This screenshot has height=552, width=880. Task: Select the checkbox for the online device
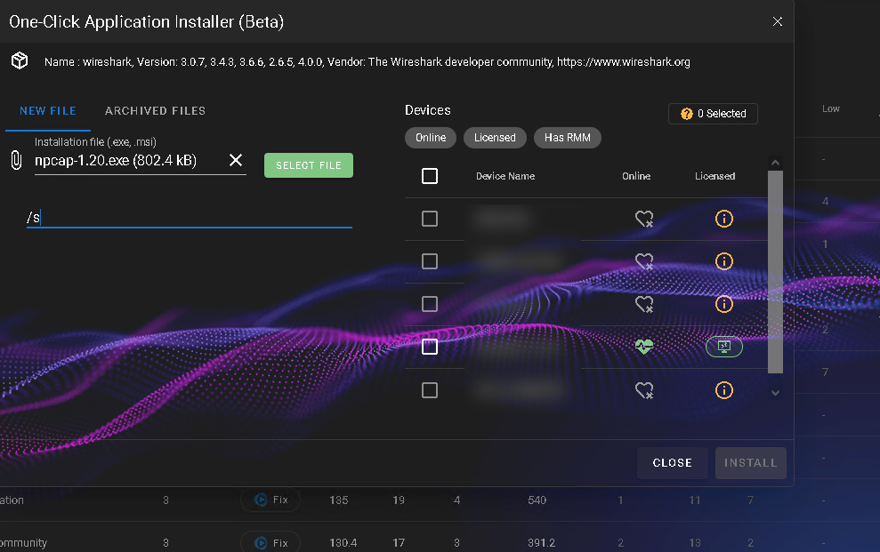tap(430, 347)
